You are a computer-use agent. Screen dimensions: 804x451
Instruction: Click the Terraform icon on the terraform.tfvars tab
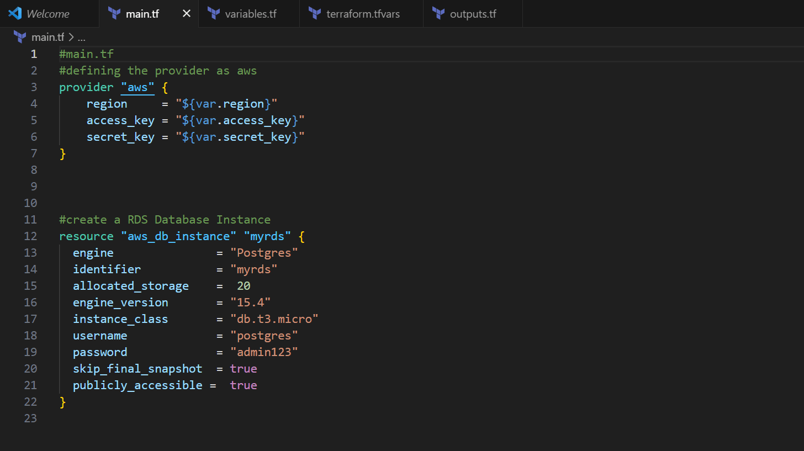click(315, 13)
